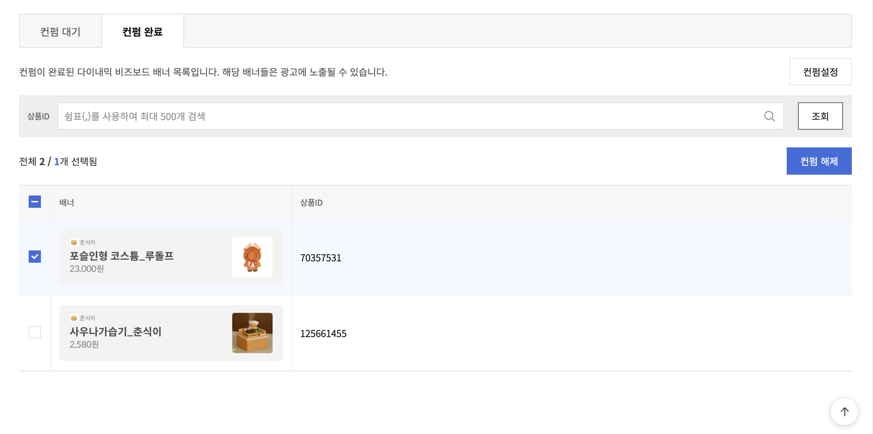Uncheck the 포슬인형 코스튬_루돌프 row checkbox
The image size is (873, 434).
click(x=35, y=257)
